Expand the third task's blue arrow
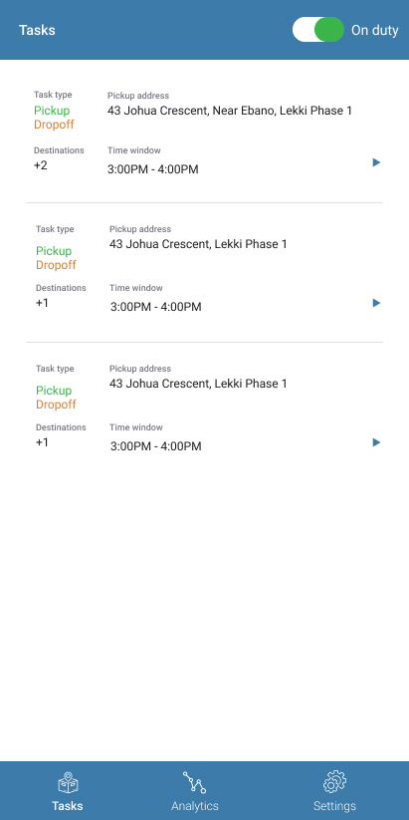409x820 pixels. pos(376,442)
